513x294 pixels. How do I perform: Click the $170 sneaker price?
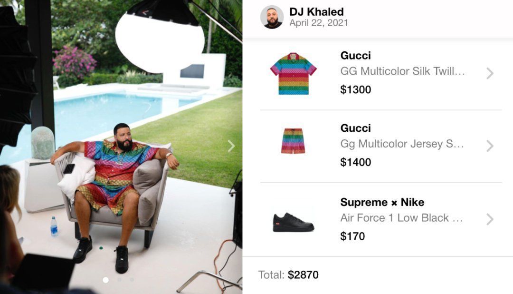coord(352,236)
